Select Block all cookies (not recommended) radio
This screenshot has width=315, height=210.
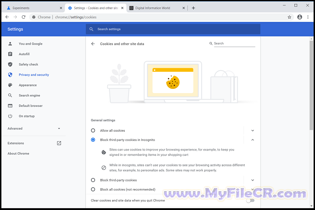pos(93,189)
